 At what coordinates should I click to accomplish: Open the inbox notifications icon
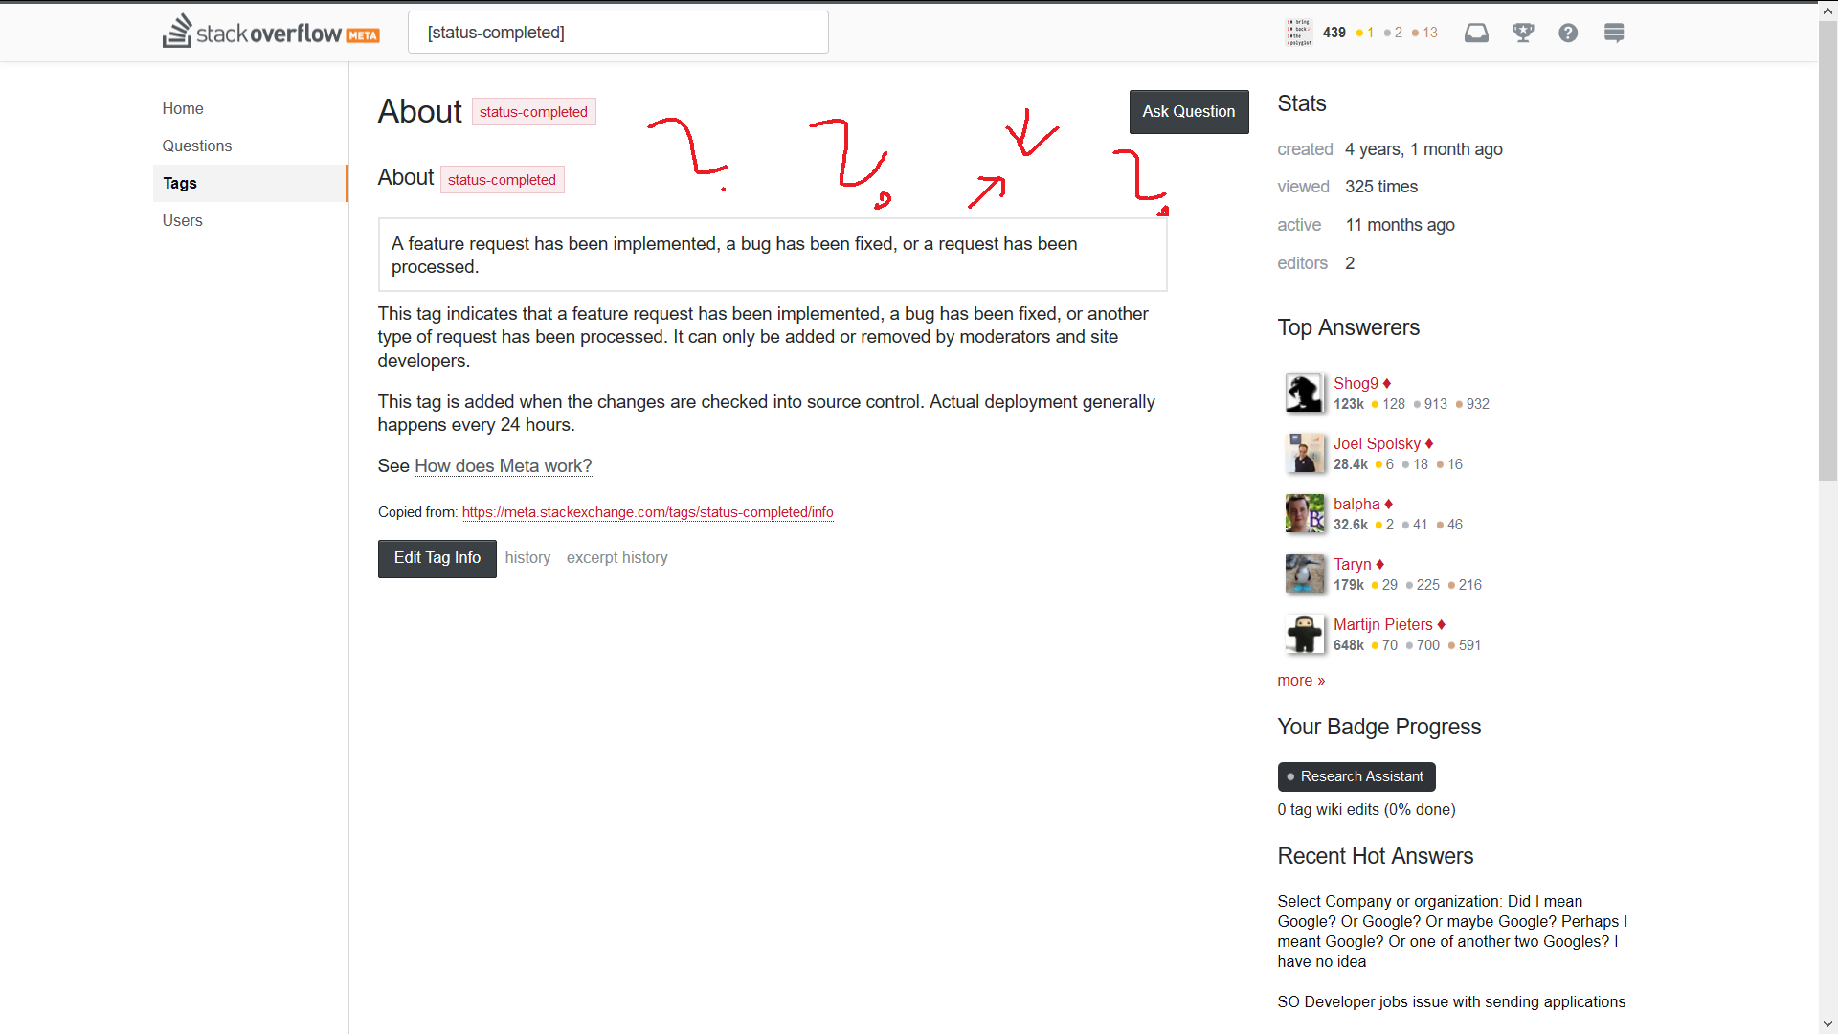1476,32
